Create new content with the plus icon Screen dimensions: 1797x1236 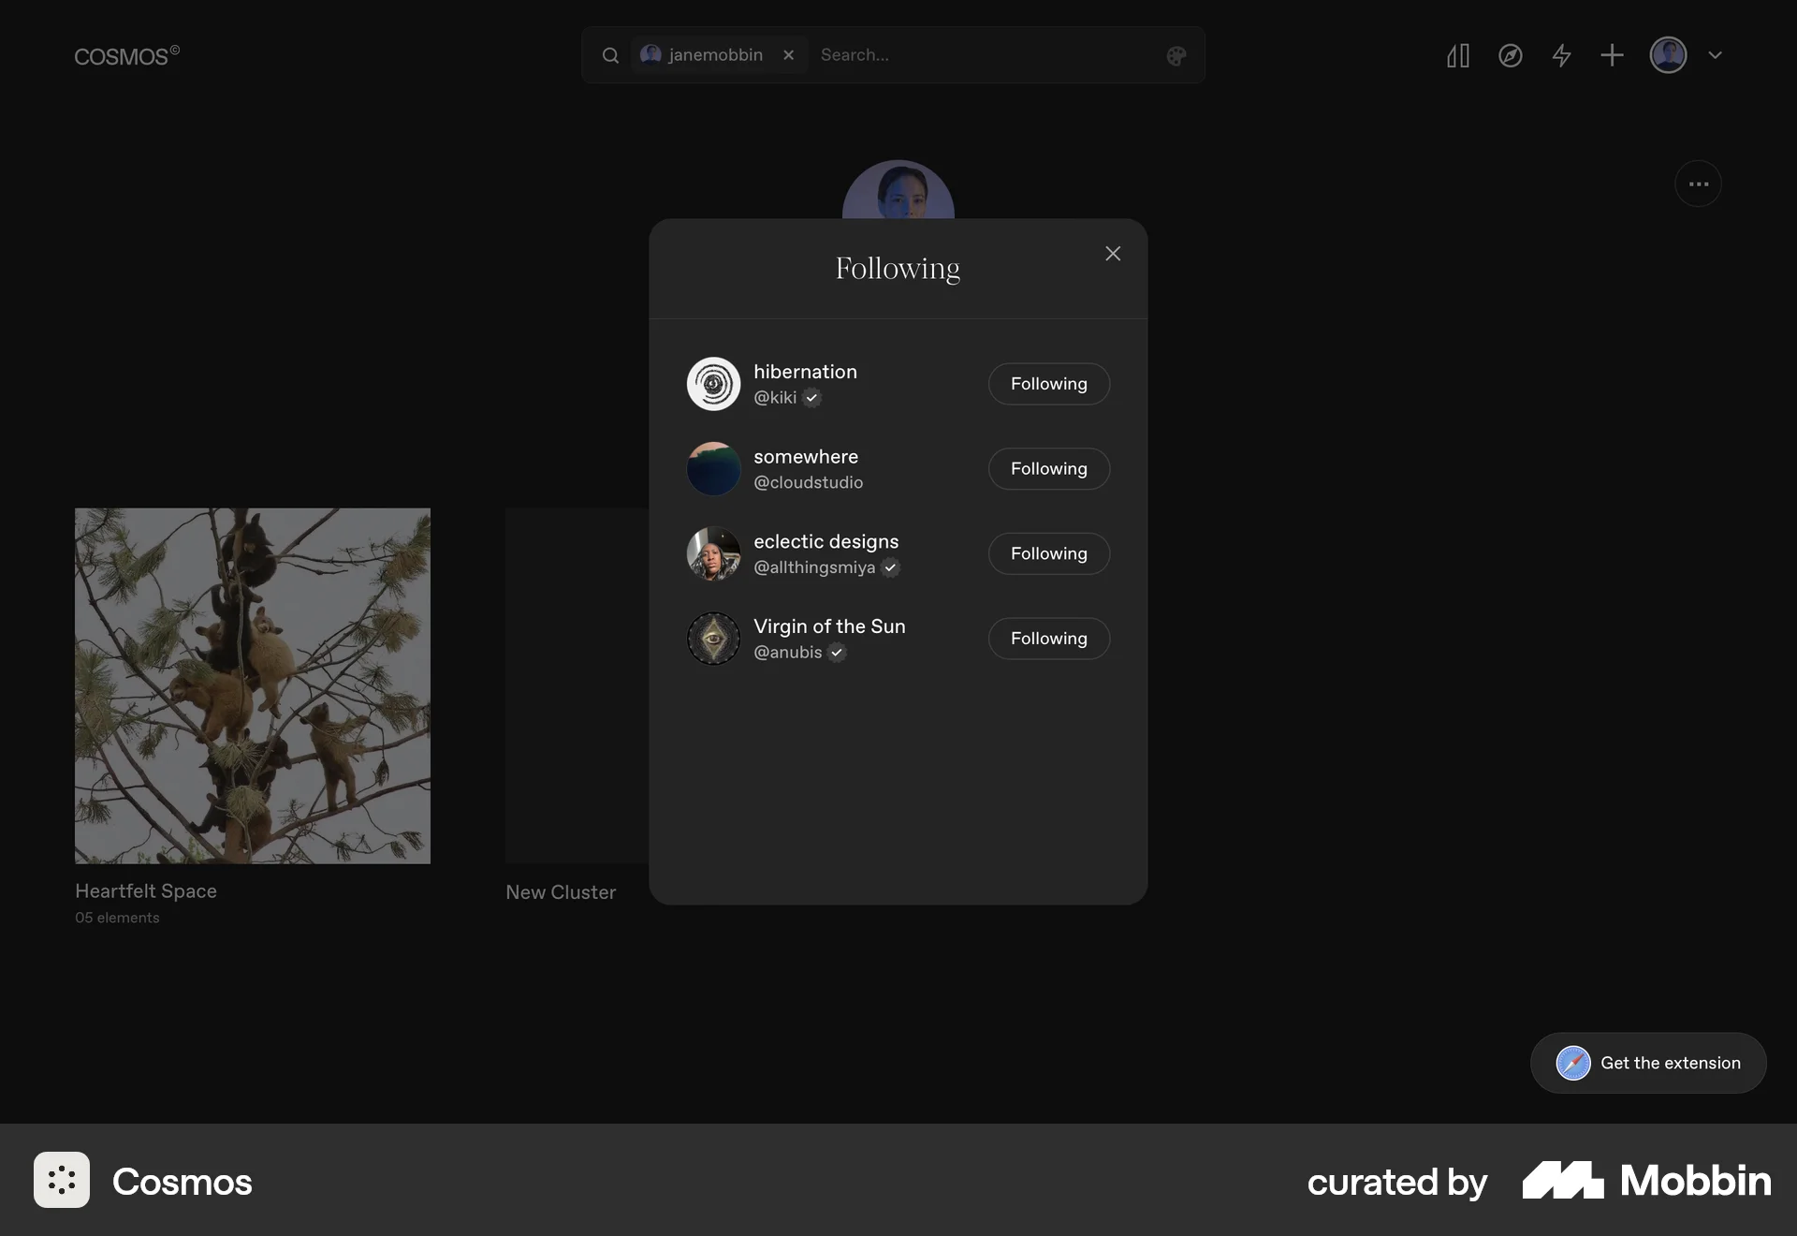[1612, 55]
